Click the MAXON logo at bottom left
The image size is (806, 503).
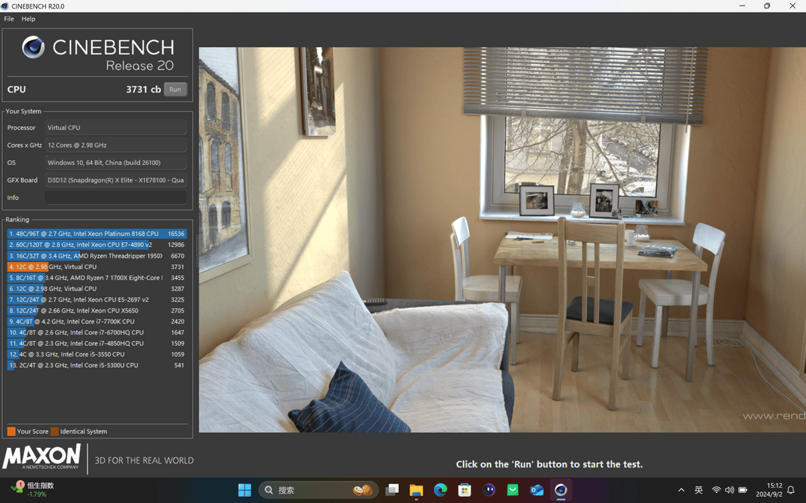point(42,457)
